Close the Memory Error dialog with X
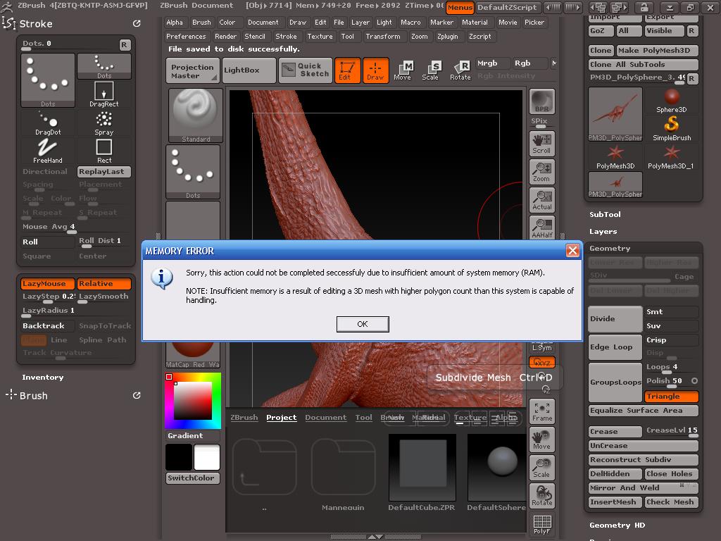 click(x=572, y=250)
